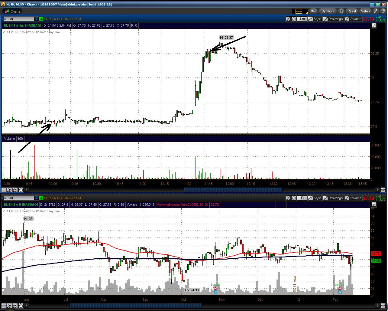The width and height of the screenshot is (388, 311).
Task: Select the pan hand tool under upper chart
Action: pos(21,190)
